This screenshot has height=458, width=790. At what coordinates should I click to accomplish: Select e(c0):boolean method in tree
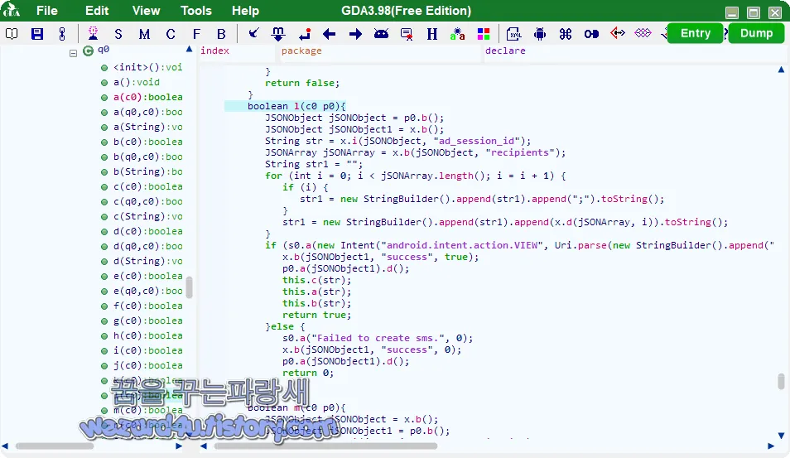point(147,276)
